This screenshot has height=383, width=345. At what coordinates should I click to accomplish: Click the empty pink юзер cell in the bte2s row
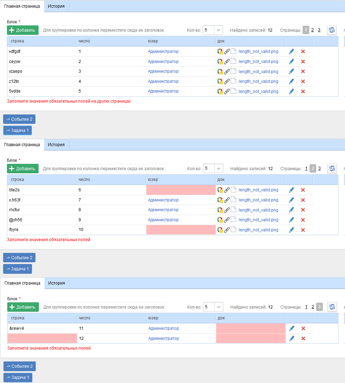click(x=181, y=190)
